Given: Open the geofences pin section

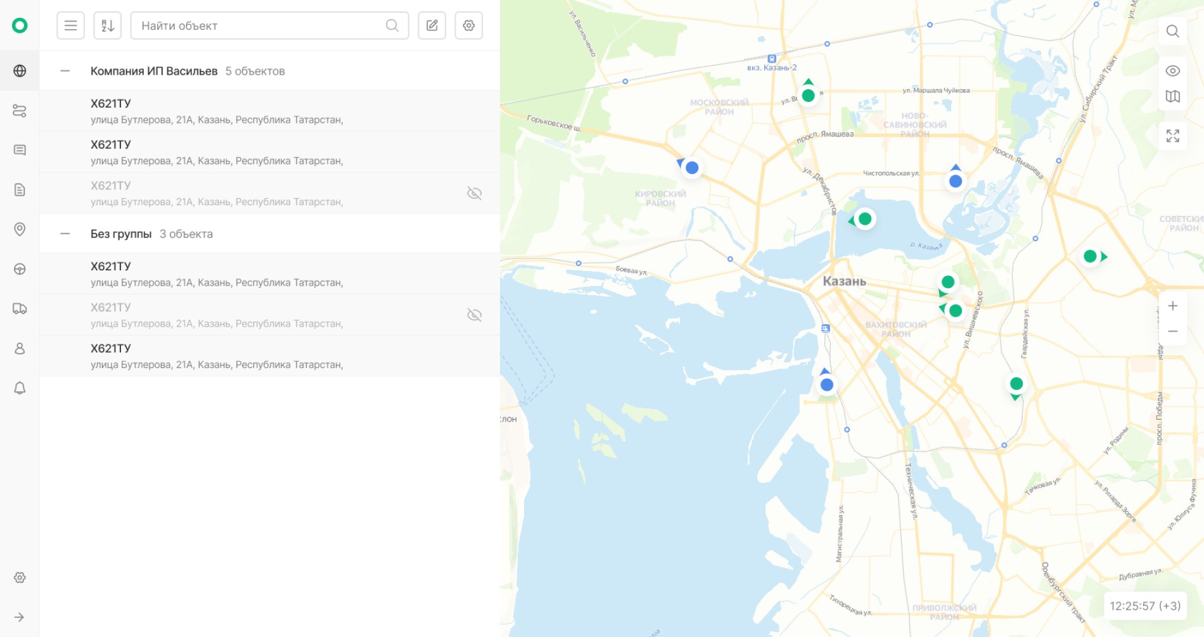Looking at the screenshot, I should click(20, 229).
